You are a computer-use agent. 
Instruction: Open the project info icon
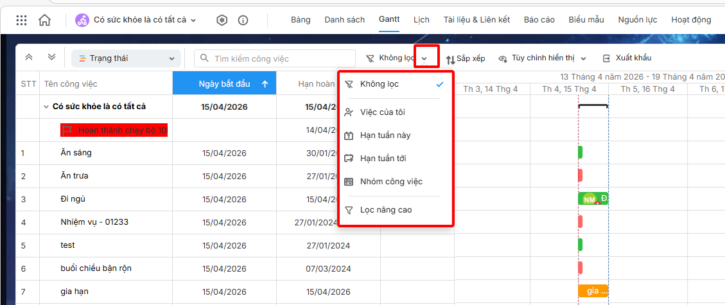(x=243, y=20)
